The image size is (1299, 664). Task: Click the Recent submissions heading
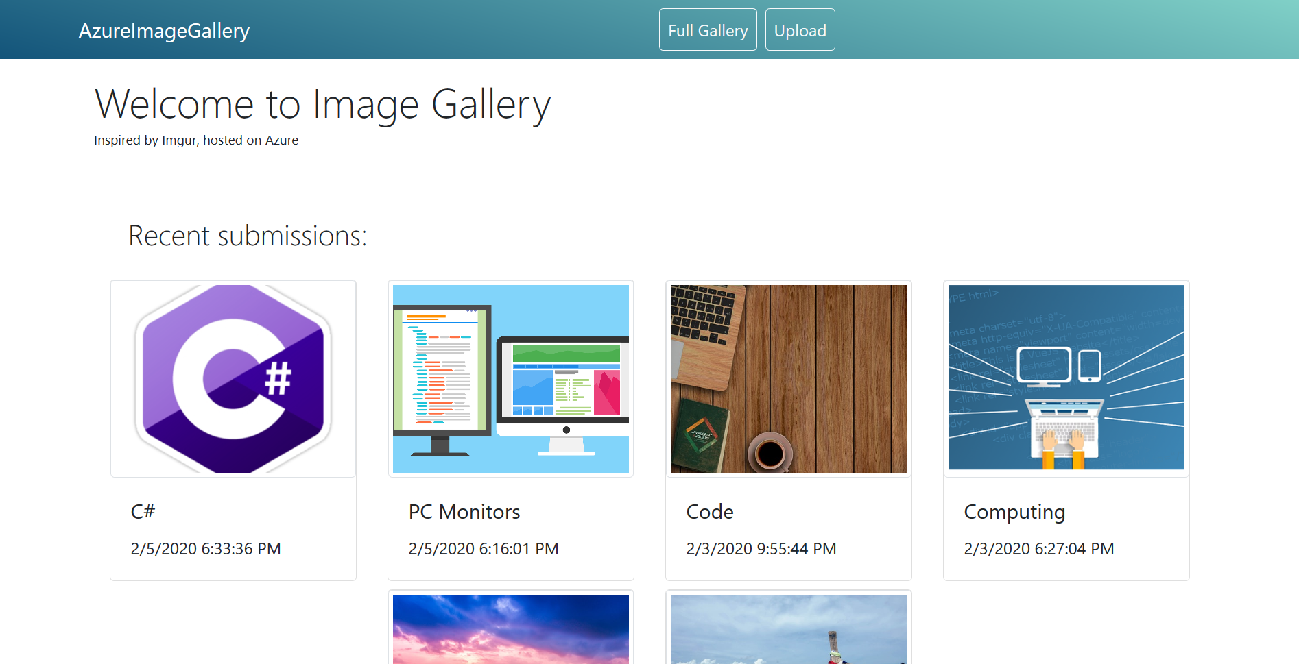[x=248, y=236]
